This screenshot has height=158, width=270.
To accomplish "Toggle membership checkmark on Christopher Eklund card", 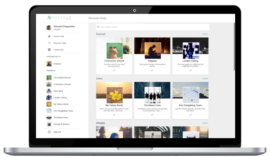I will click(x=114, y=70).
